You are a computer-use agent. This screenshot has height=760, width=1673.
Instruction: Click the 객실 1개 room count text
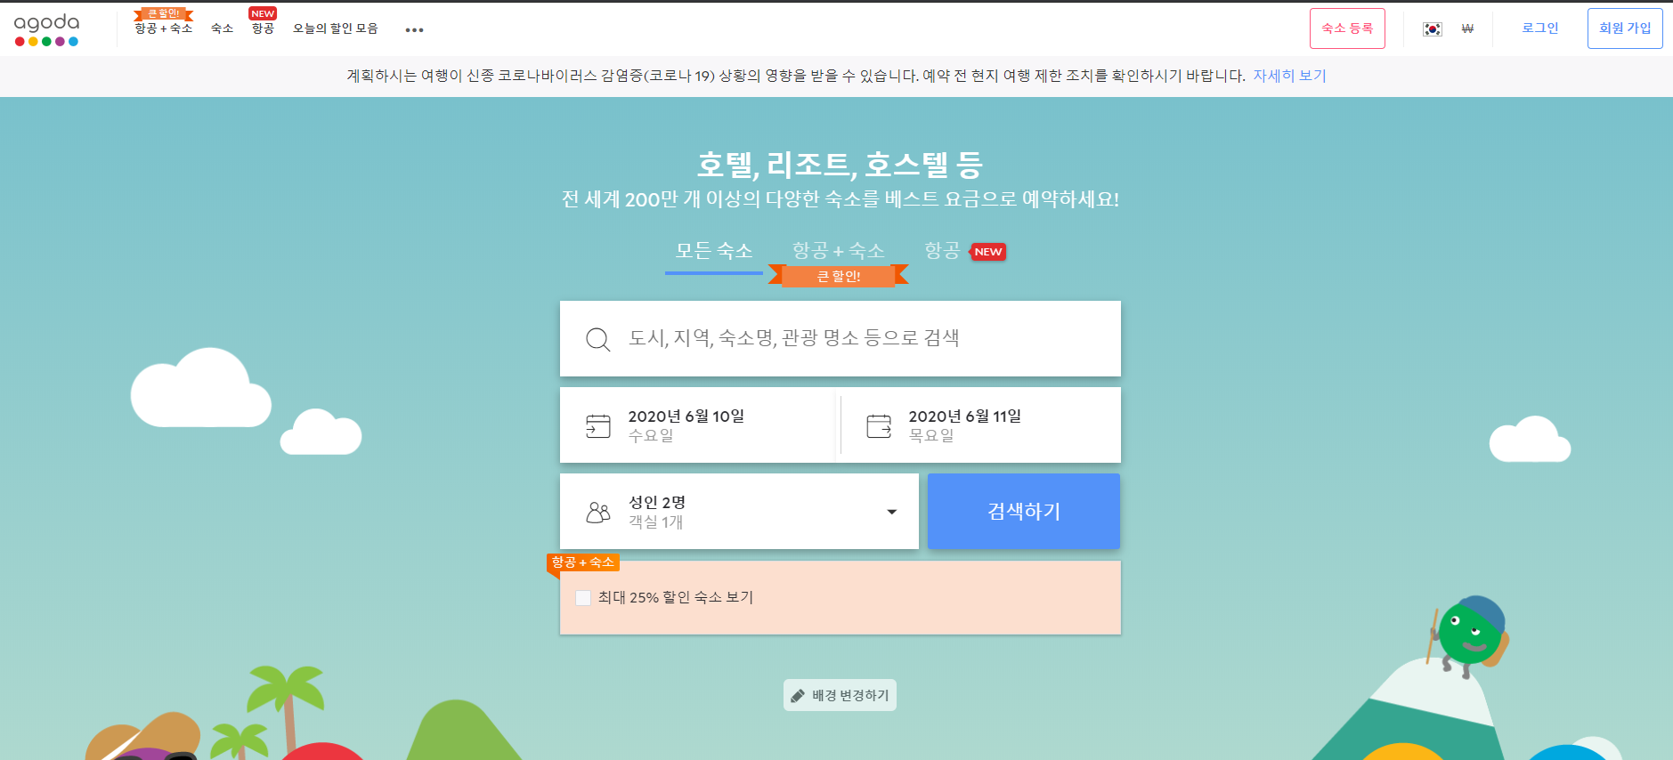656,522
